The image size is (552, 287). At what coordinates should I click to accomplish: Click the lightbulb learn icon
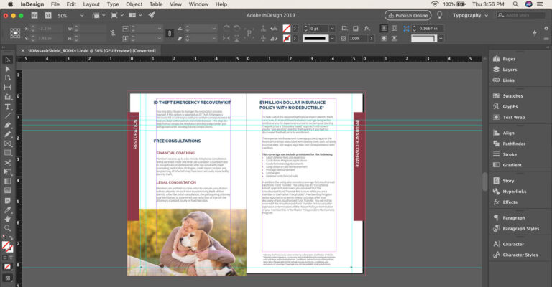pos(439,15)
